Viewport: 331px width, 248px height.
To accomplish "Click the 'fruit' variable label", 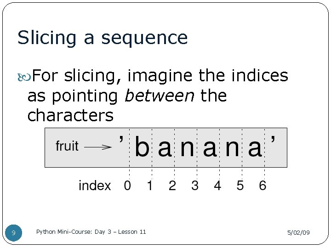I will click(x=67, y=147).
